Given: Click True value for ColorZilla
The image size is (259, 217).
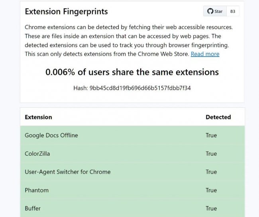Looking at the screenshot, I should pyautogui.click(x=211, y=154).
